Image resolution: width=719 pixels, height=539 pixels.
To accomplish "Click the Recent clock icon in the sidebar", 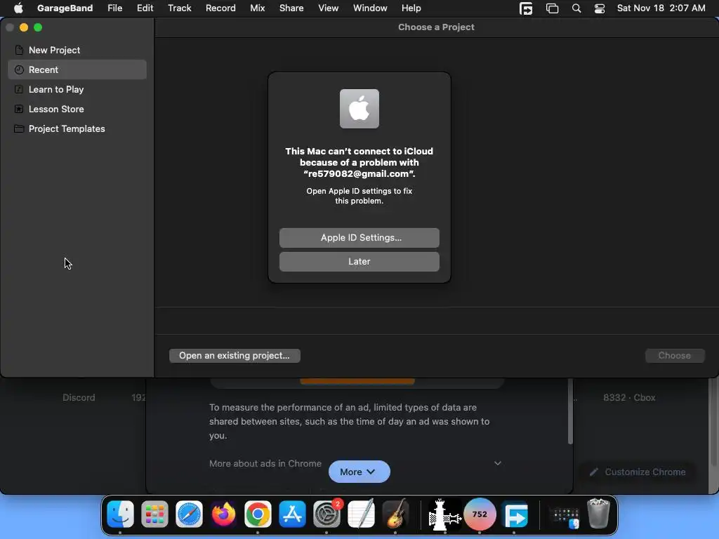I will click(19, 69).
